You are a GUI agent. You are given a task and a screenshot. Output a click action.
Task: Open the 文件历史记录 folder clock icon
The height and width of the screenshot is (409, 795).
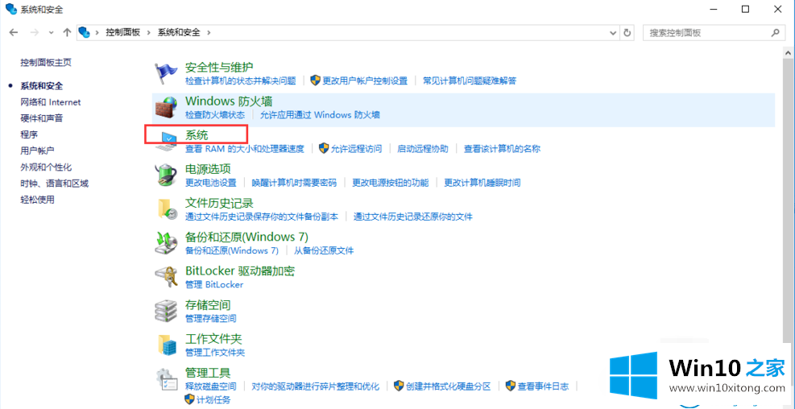tap(166, 209)
